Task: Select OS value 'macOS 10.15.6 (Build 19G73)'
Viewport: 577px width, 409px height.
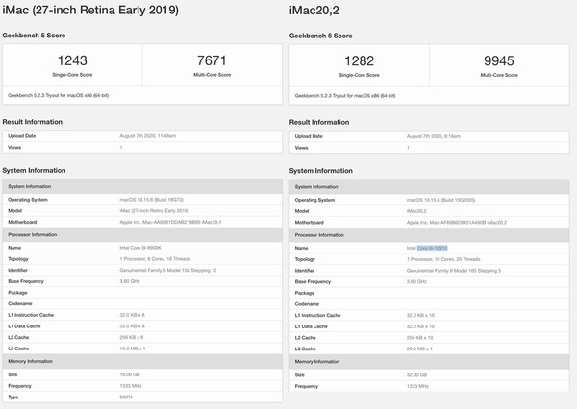Action: tap(152, 200)
